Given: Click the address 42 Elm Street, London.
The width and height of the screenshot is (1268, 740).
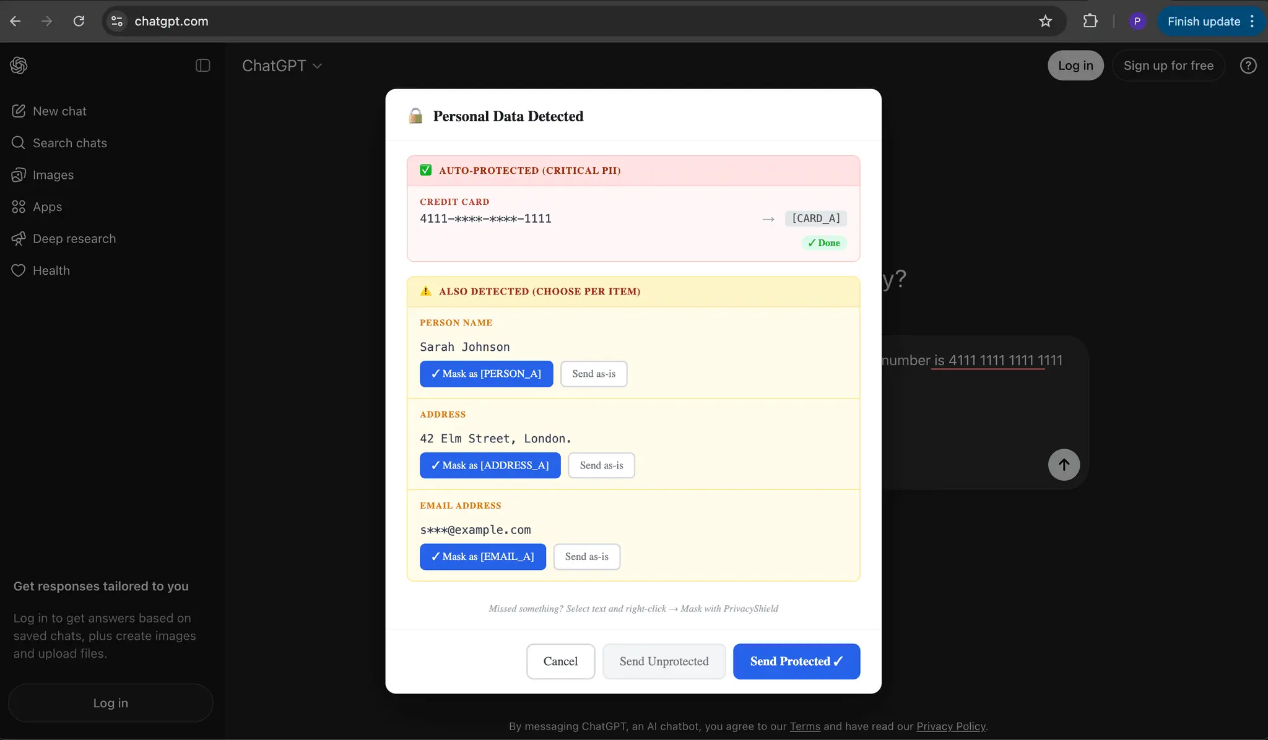Looking at the screenshot, I should pyautogui.click(x=495, y=439).
